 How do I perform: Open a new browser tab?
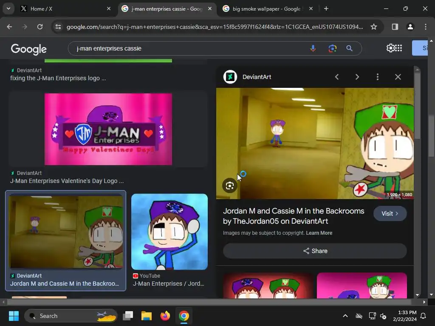pos(326,9)
